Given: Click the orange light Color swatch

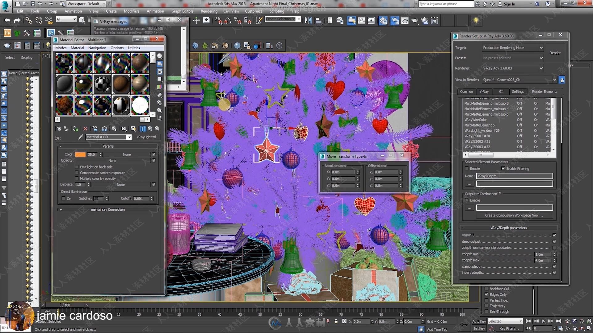Looking at the screenshot, I should (80, 154).
